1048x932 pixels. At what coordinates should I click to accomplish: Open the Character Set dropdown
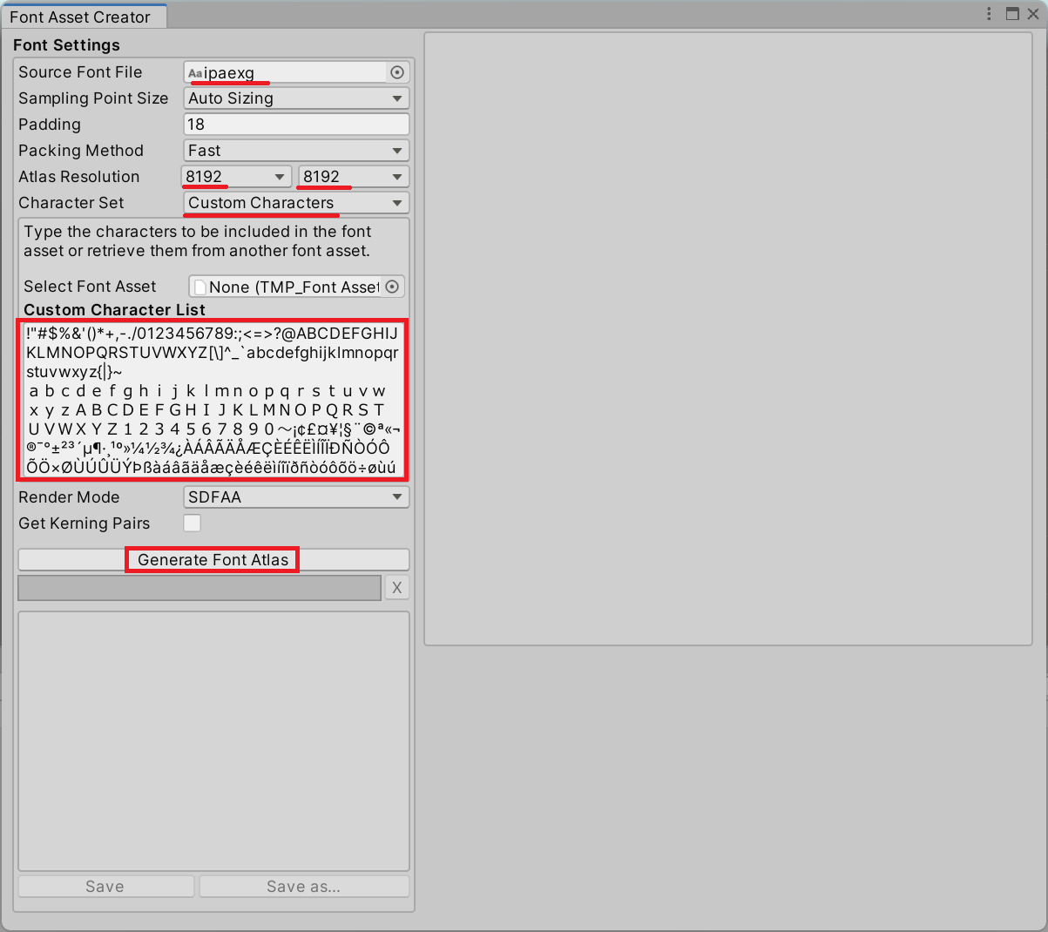tap(295, 202)
